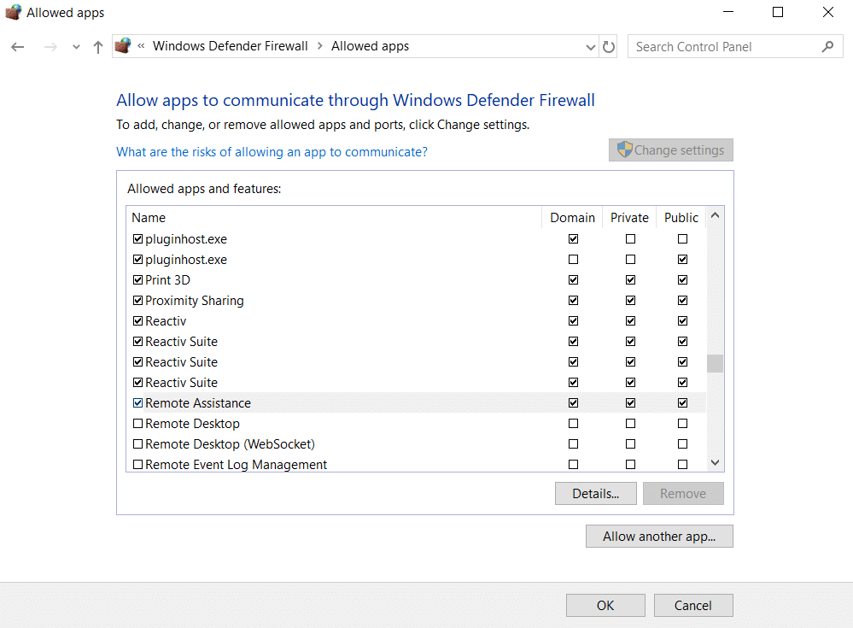
Task: Click the search magnifier icon
Action: (827, 46)
